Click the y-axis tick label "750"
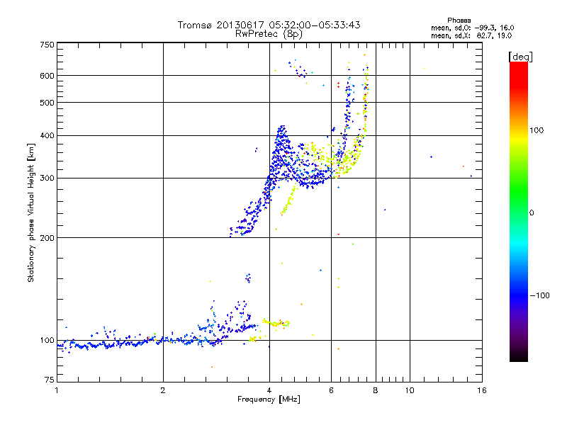Image resolution: width=567 pixels, height=425 pixels. [x=47, y=45]
